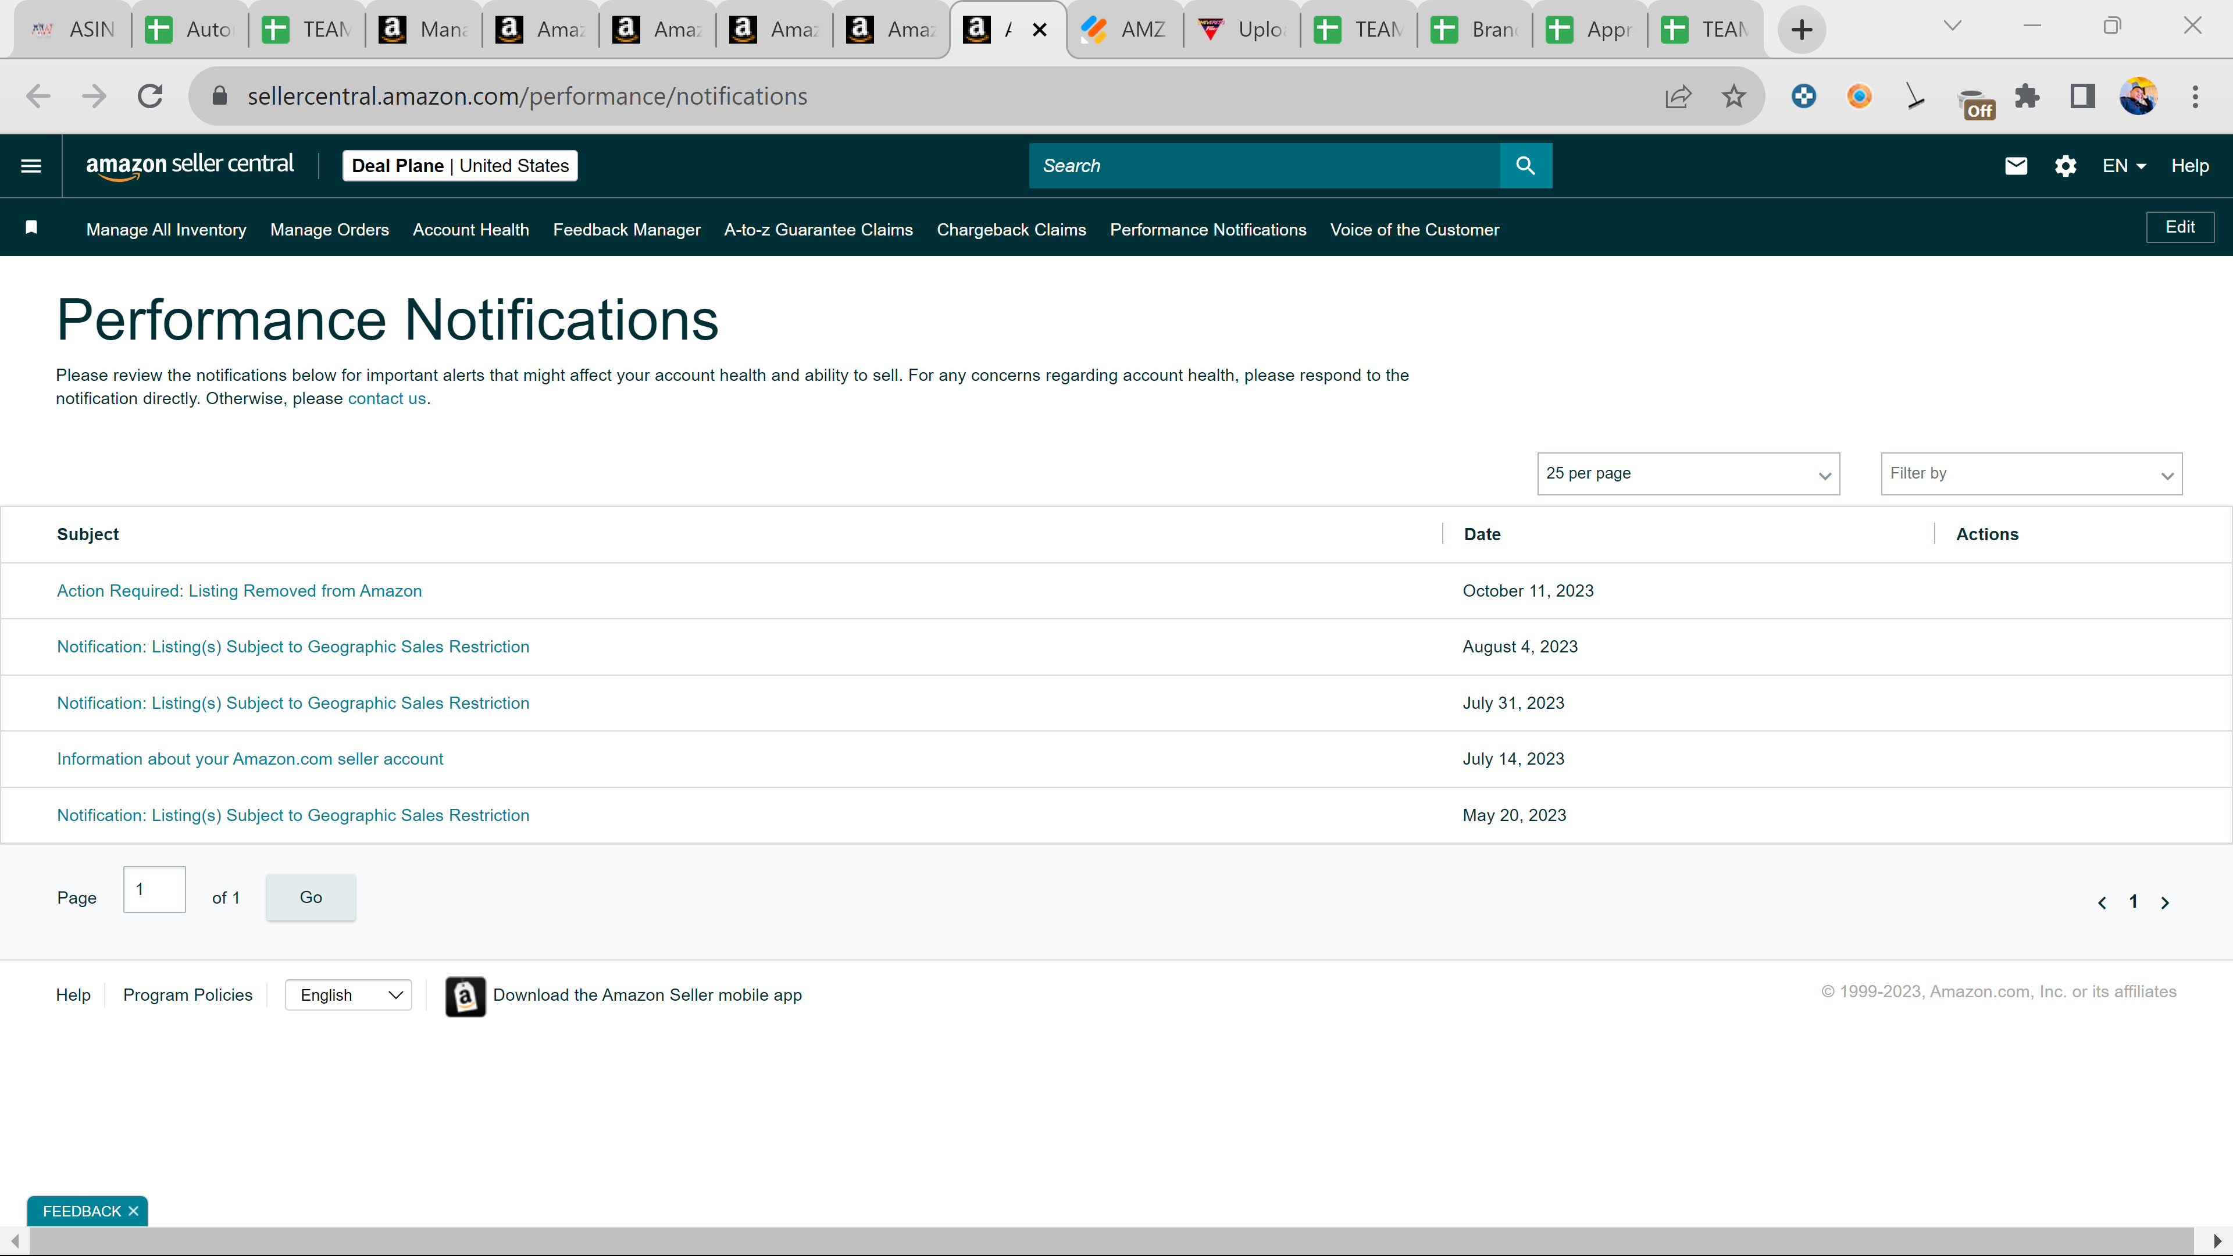This screenshot has width=2233, height=1256.
Task: Open the extensions puzzle icon
Action: (x=2027, y=96)
